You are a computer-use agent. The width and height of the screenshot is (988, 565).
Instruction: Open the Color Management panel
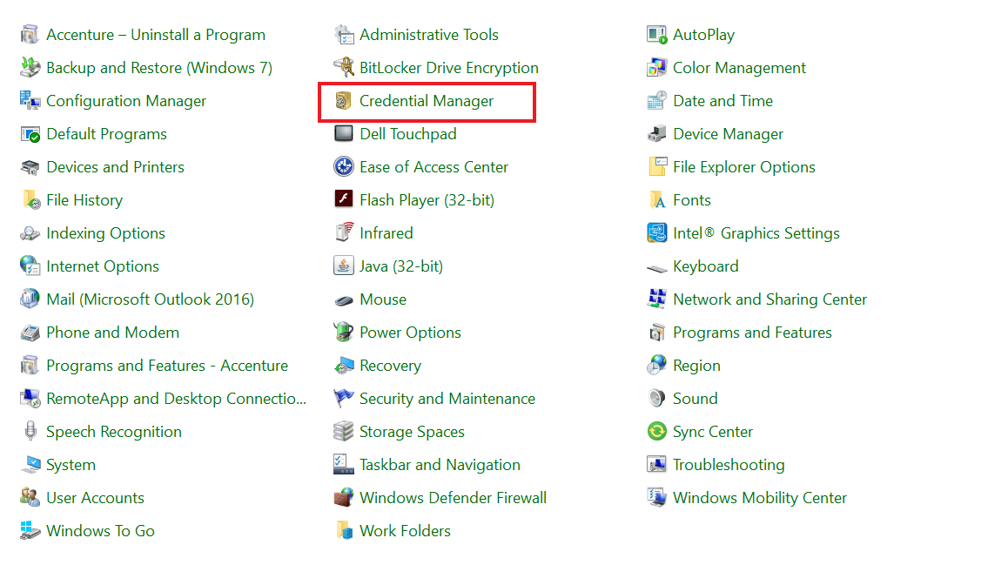[x=739, y=67]
